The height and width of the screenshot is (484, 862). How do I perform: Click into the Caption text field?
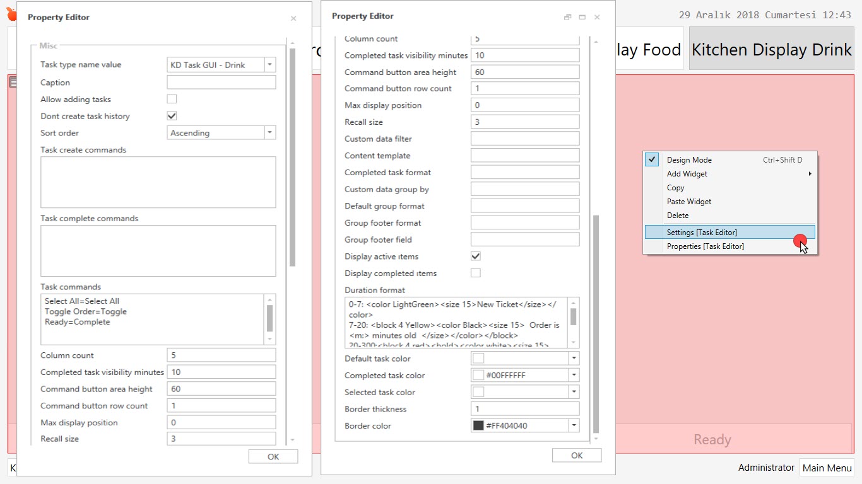tap(221, 83)
